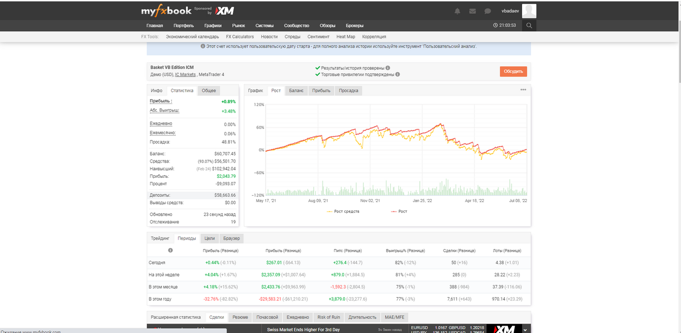
Task: Switch to График chart tab
Action: pyautogui.click(x=256, y=91)
